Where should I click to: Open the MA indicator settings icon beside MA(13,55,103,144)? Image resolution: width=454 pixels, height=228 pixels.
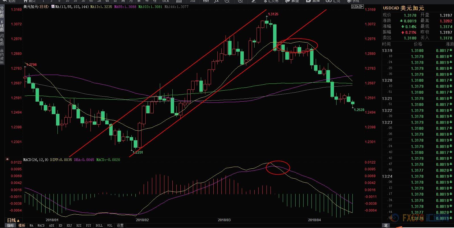pos(53,7)
